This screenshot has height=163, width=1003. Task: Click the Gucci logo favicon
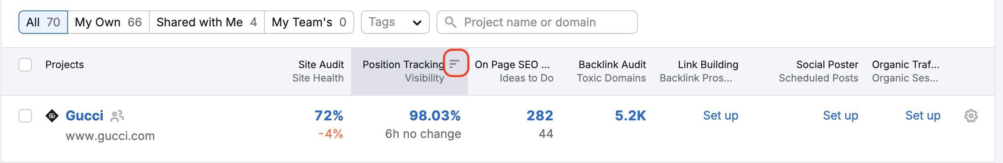click(52, 116)
